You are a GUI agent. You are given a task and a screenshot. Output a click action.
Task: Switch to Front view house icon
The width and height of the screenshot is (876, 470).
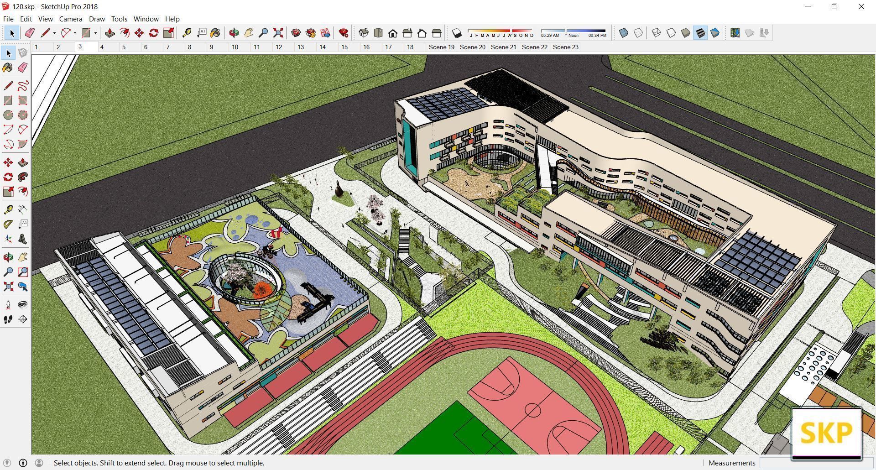tap(393, 33)
